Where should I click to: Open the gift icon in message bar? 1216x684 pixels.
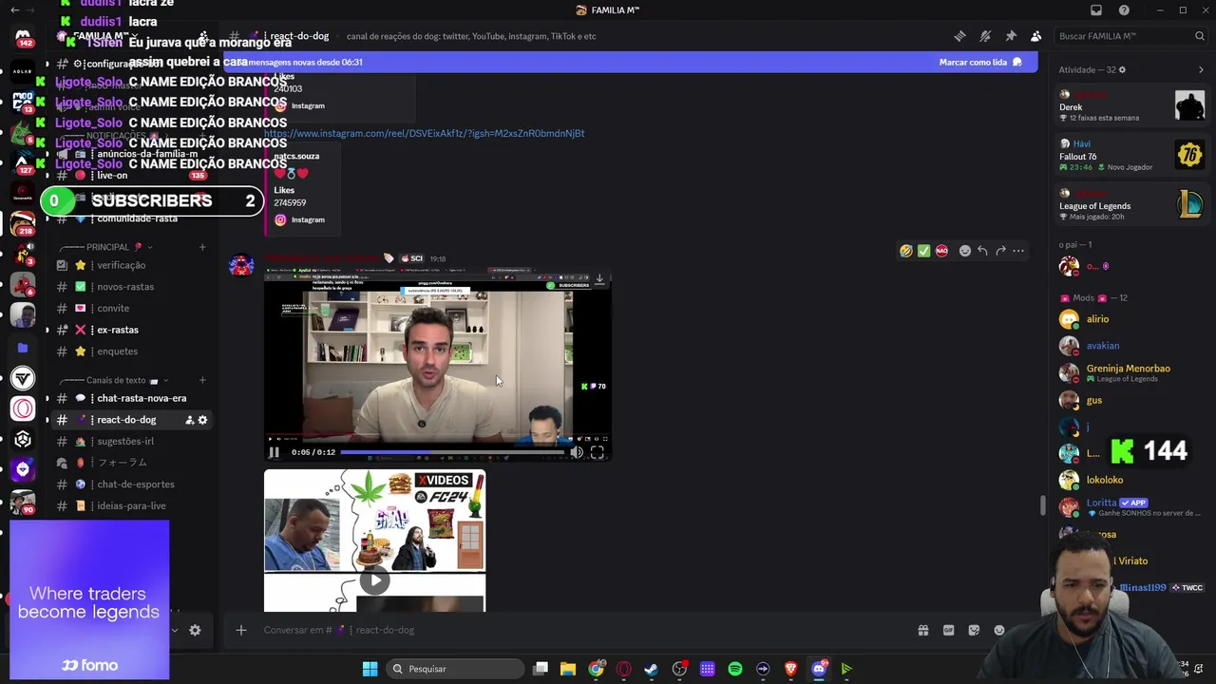pyautogui.click(x=922, y=630)
